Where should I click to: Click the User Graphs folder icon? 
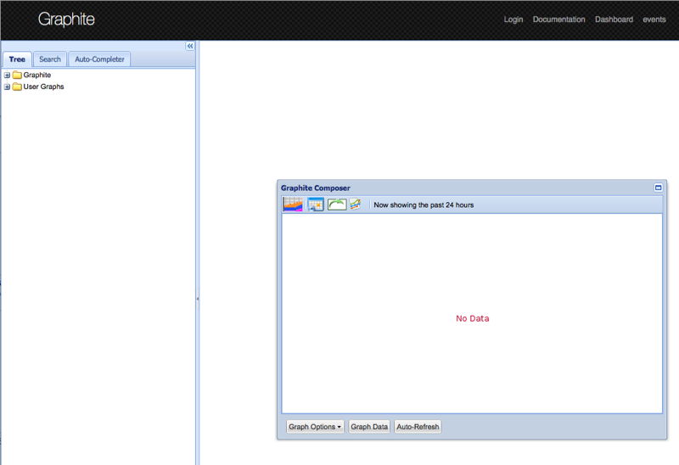[17, 87]
